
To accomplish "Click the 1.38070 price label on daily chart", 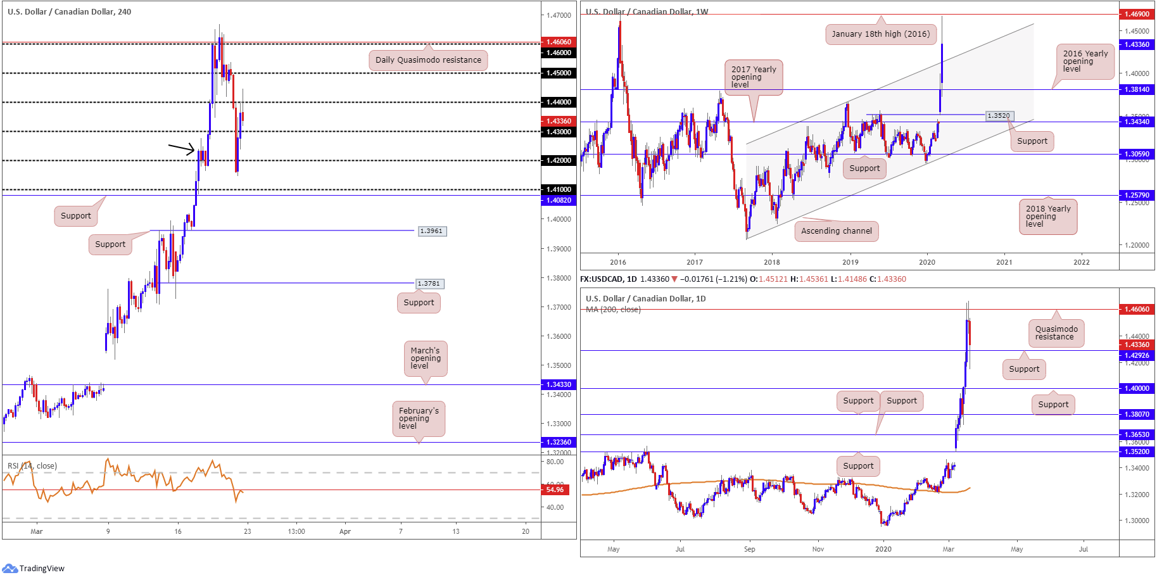I will point(1137,414).
